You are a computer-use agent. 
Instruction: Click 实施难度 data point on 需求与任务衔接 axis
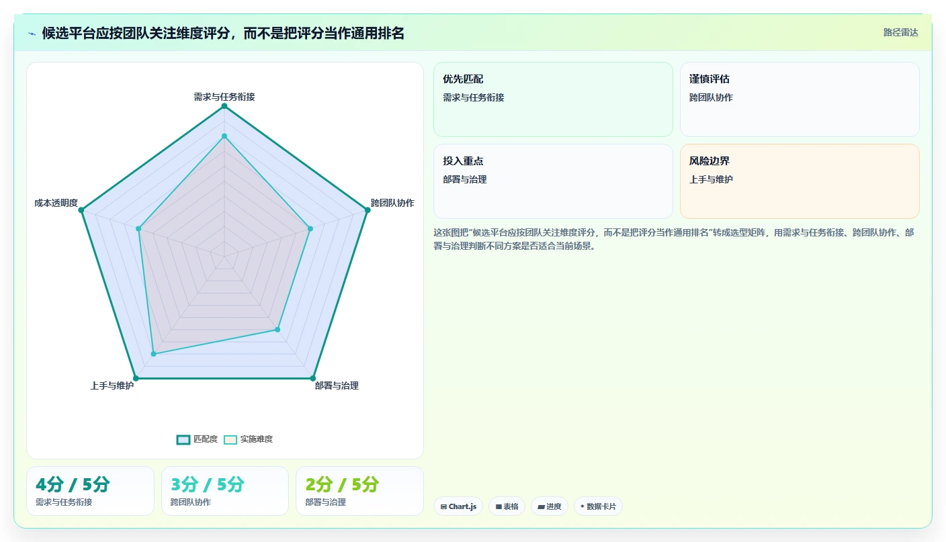tap(224, 136)
